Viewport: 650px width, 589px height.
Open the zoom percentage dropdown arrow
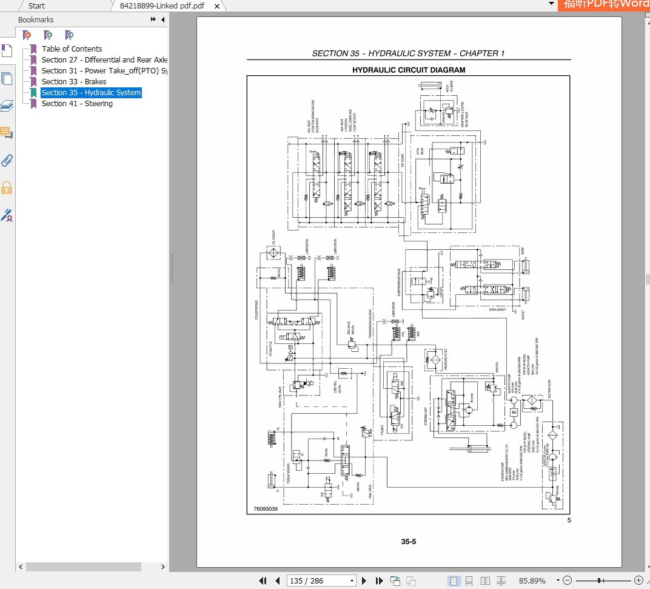coord(558,581)
